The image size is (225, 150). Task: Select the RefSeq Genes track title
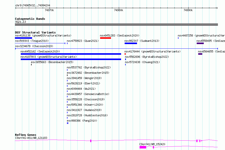pyautogui.click(x=26, y=135)
